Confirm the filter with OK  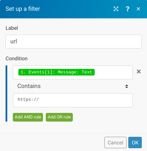point(135,143)
